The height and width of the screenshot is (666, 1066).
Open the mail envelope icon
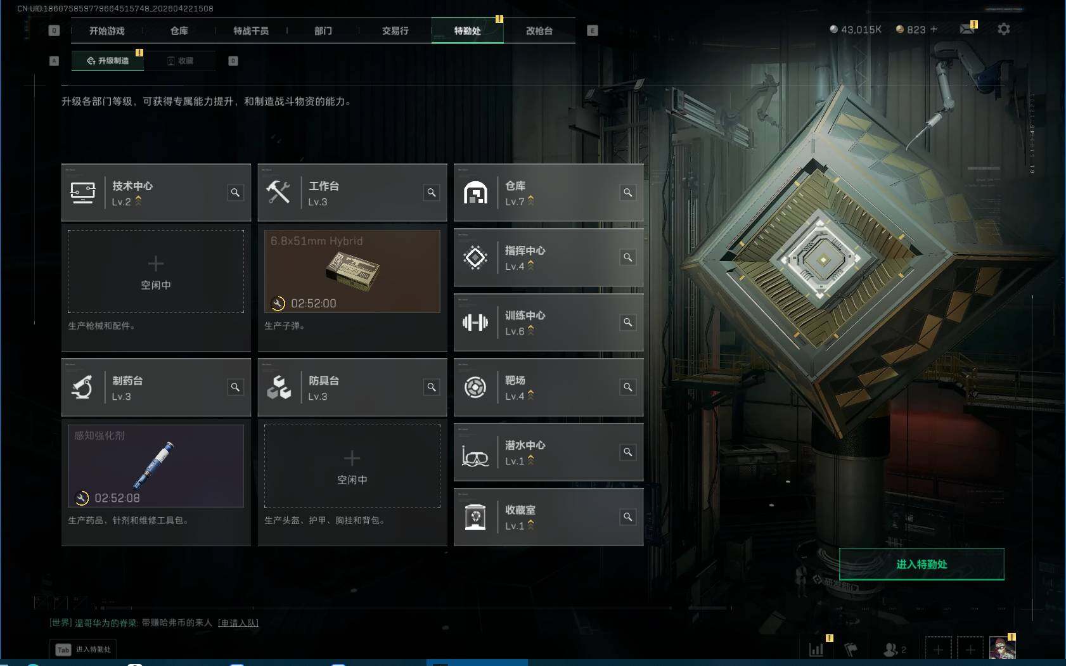(967, 29)
